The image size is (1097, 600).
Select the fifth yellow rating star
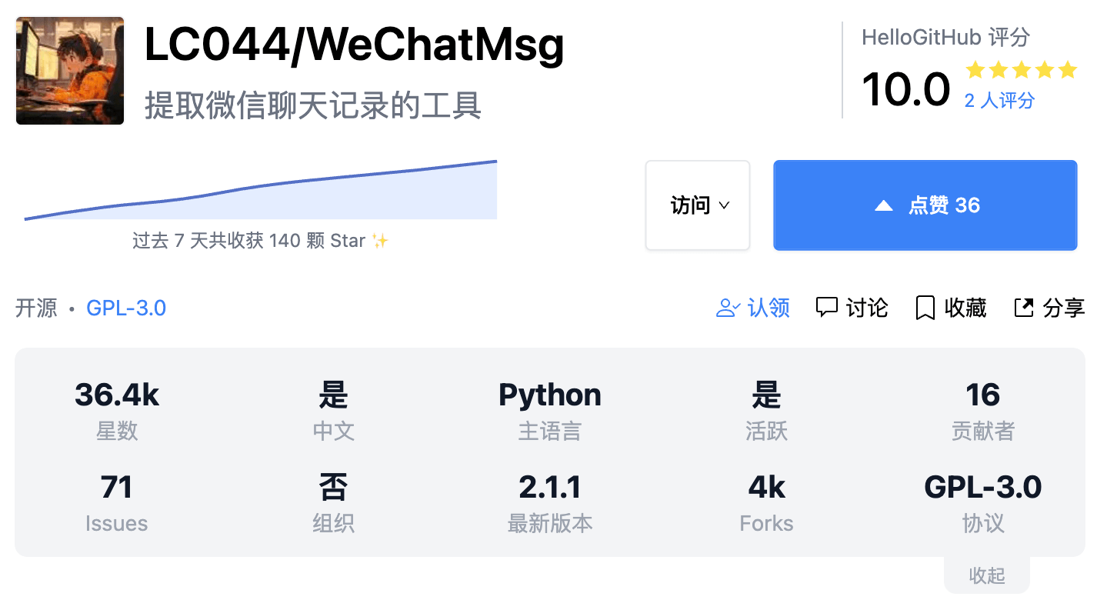tap(1068, 69)
